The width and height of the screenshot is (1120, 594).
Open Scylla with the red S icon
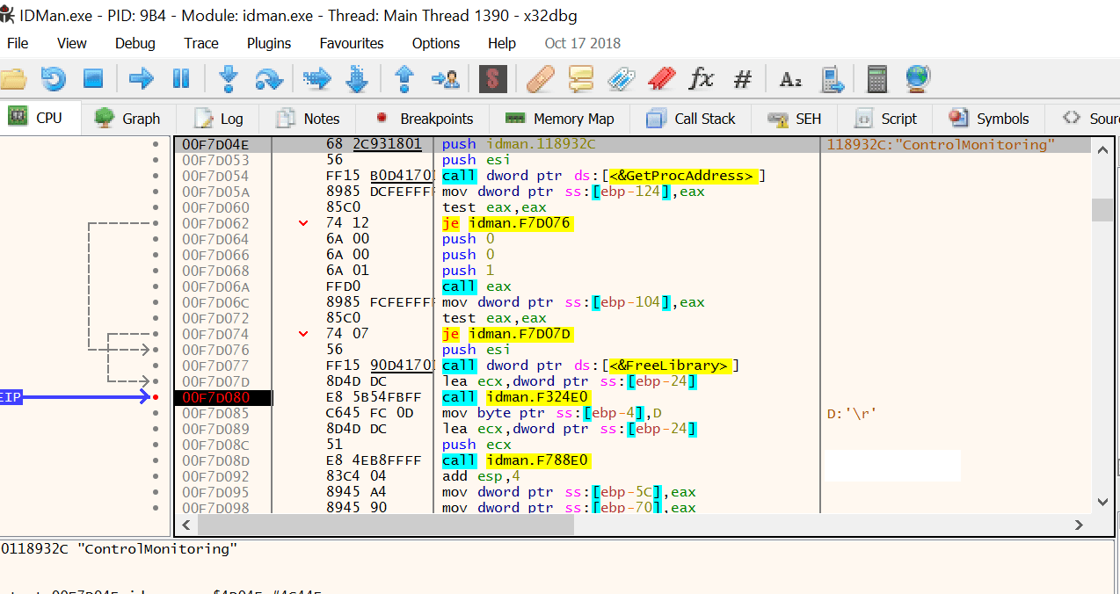493,79
